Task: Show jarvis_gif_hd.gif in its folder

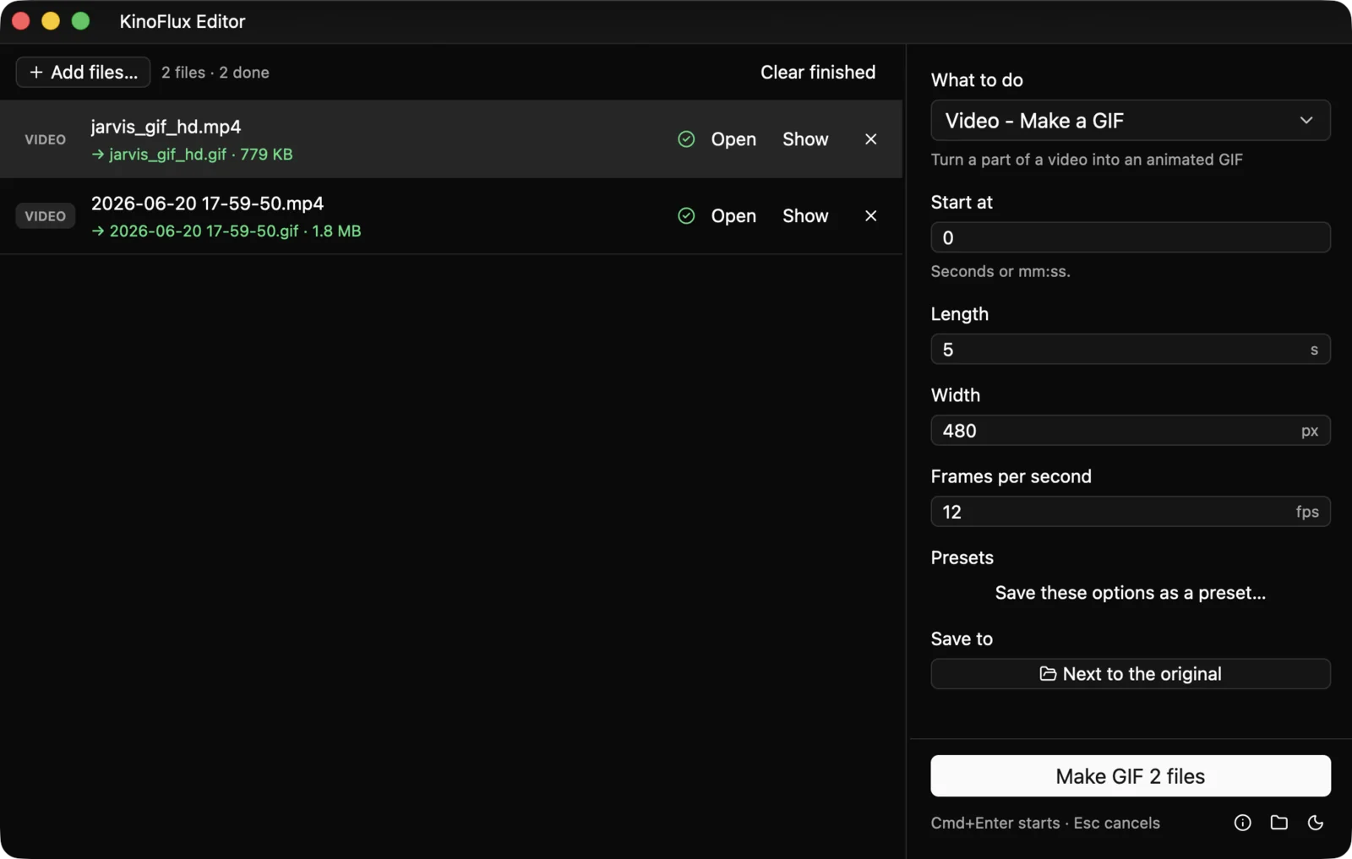Action: coord(805,139)
